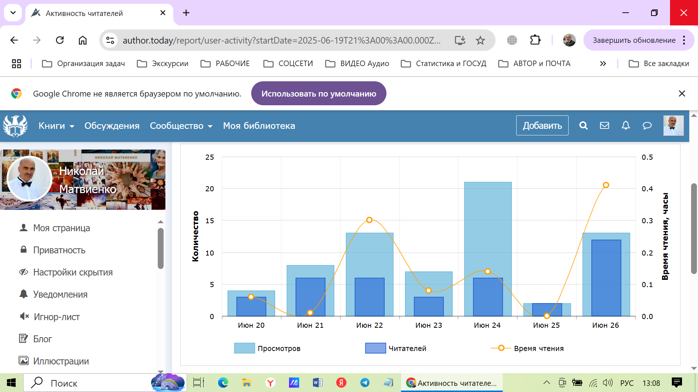698x392 pixels.
Task: Open Telegram from the taskbar
Action: [365, 383]
